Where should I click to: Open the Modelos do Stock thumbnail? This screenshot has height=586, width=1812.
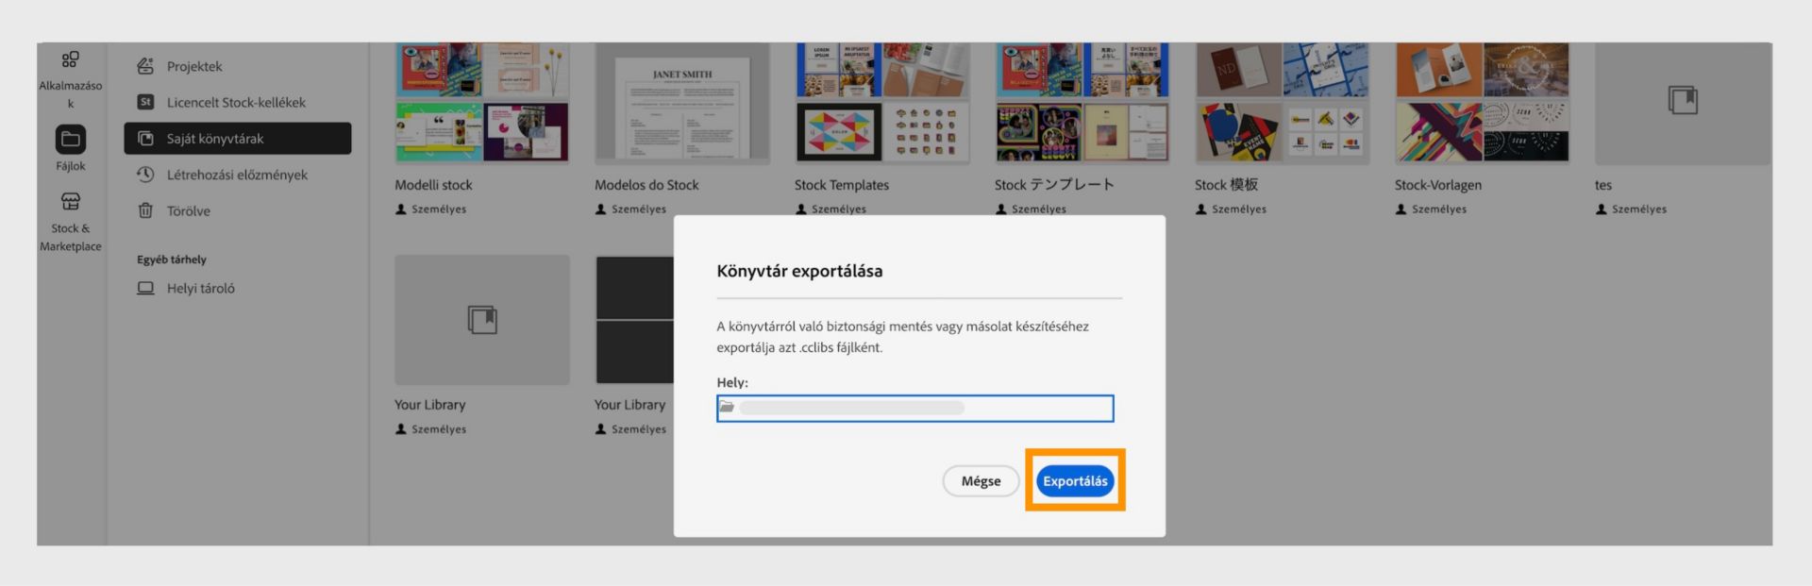coord(682,103)
